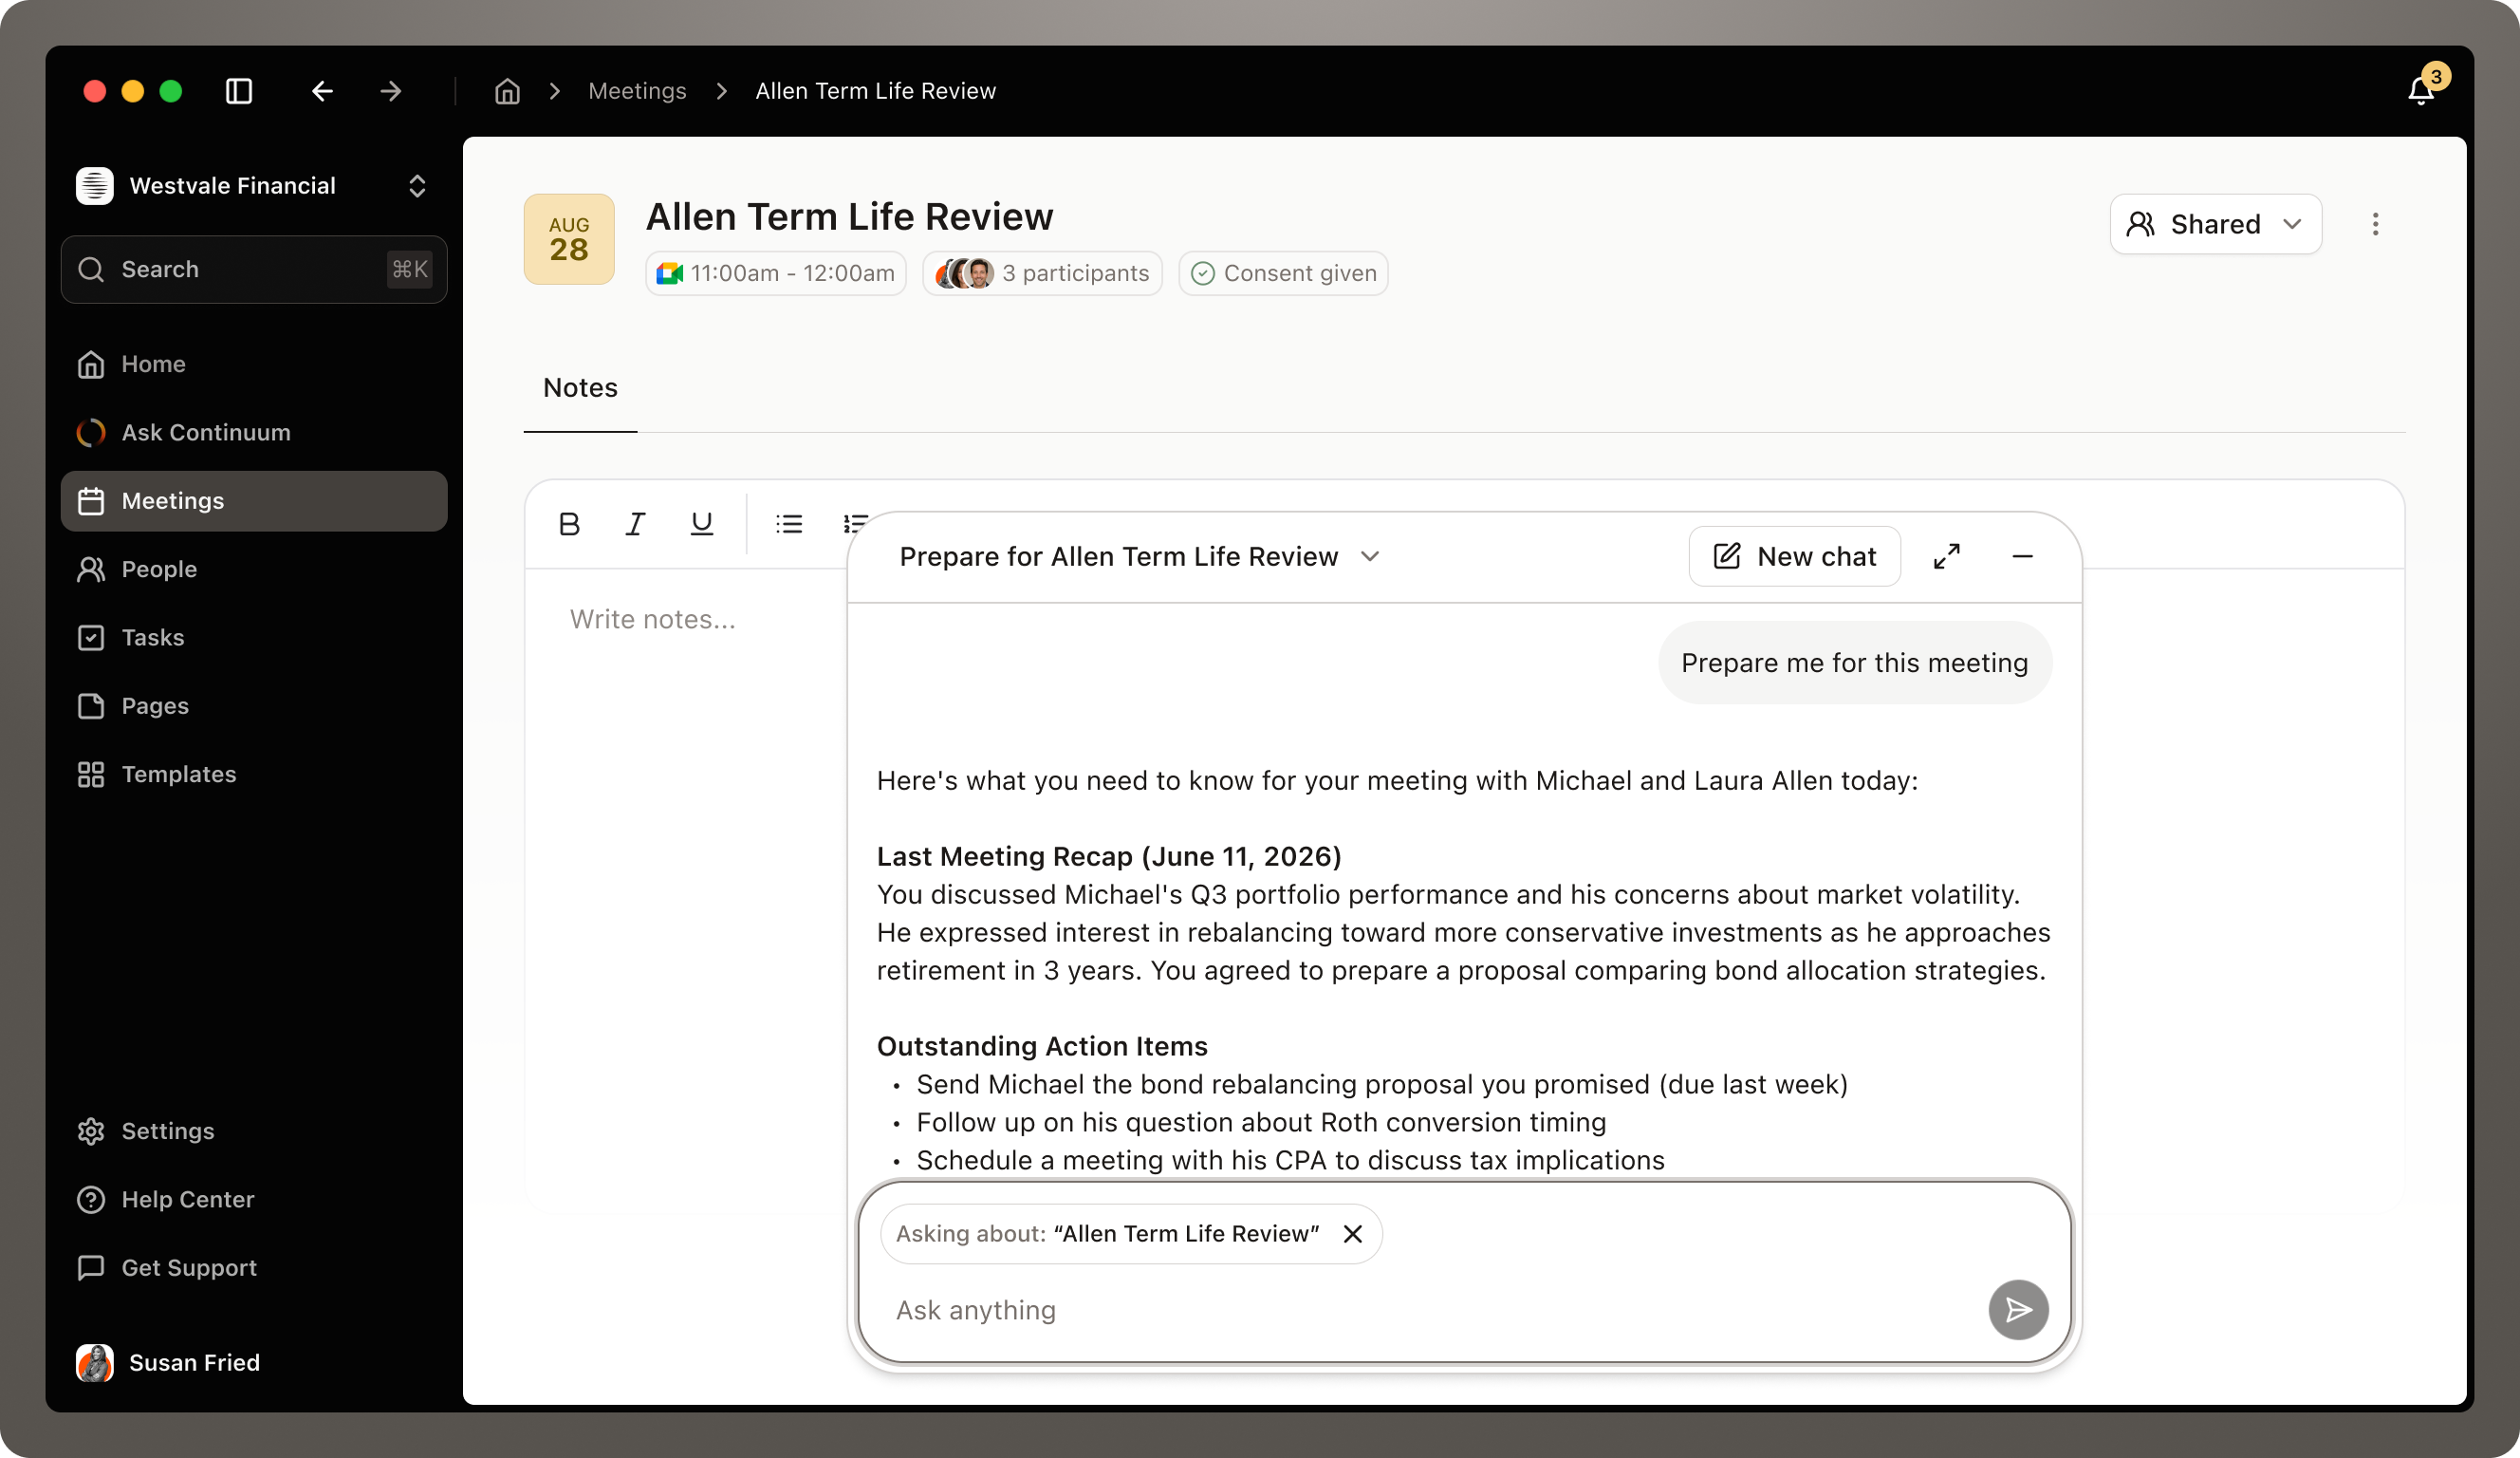Screen dimensions: 2520x1458
Task: Open Pages in sidebar
Action: (x=254, y=706)
